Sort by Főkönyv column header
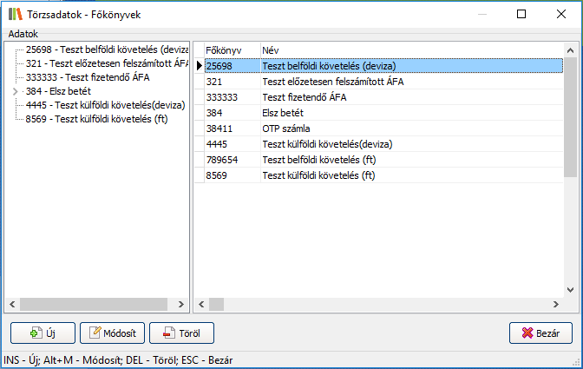 (x=223, y=50)
